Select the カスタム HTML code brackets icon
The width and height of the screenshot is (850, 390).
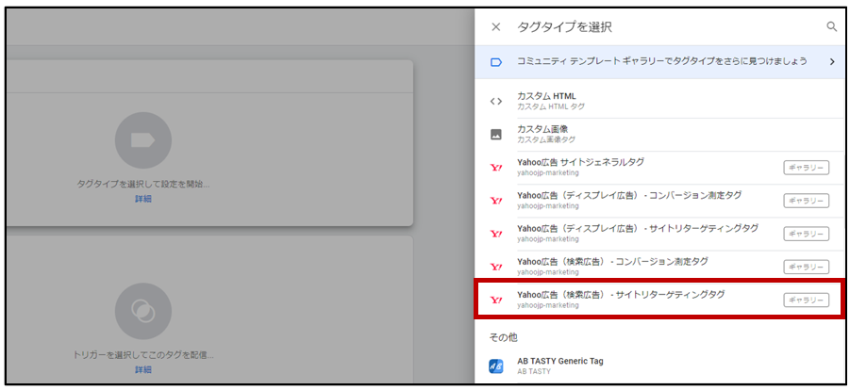point(496,102)
